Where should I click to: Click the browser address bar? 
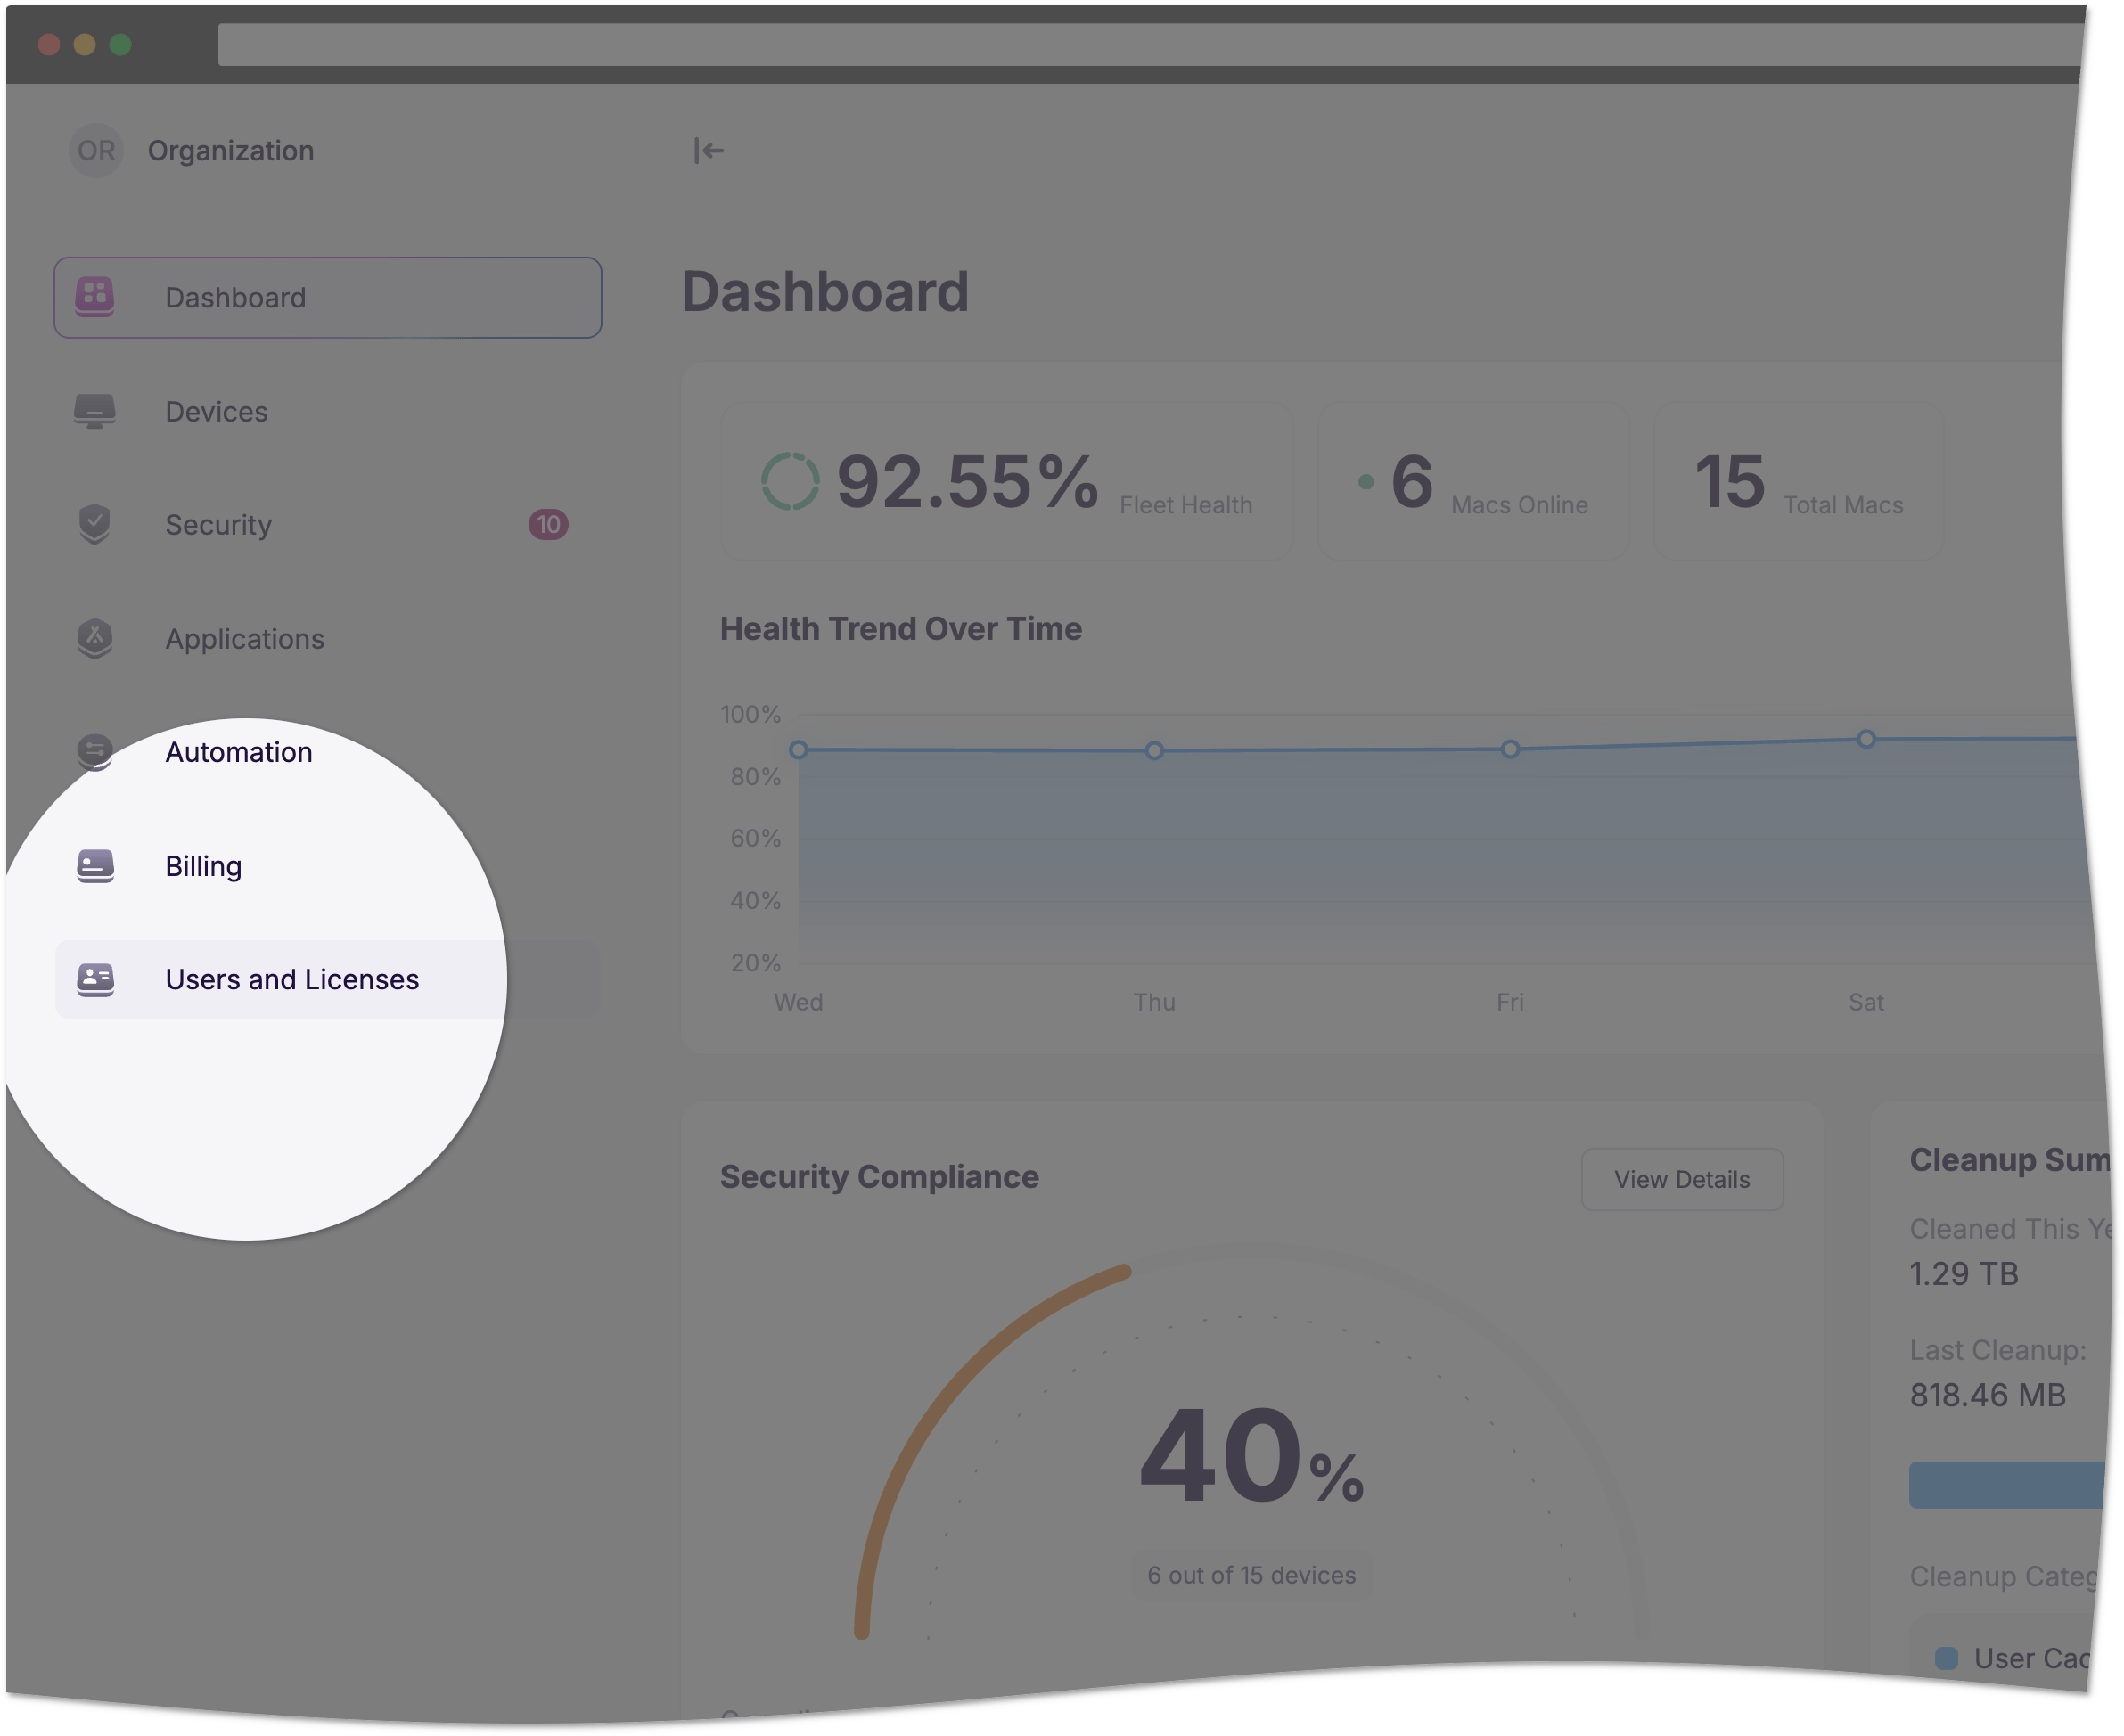click(x=1150, y=45)
